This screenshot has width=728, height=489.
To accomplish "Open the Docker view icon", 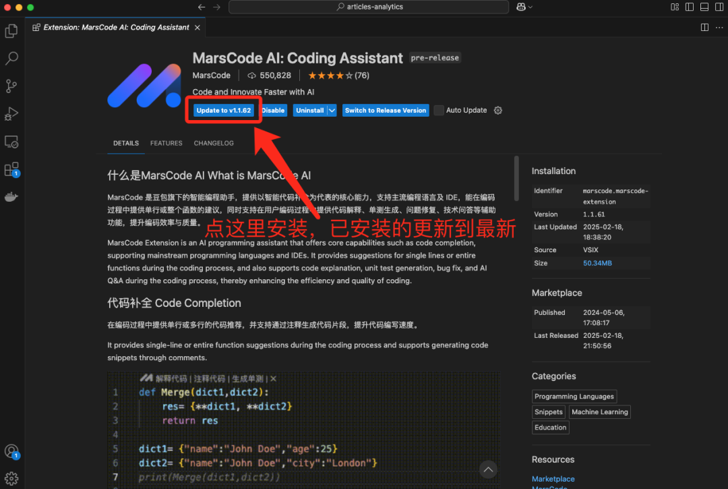I will pos(11,197).
